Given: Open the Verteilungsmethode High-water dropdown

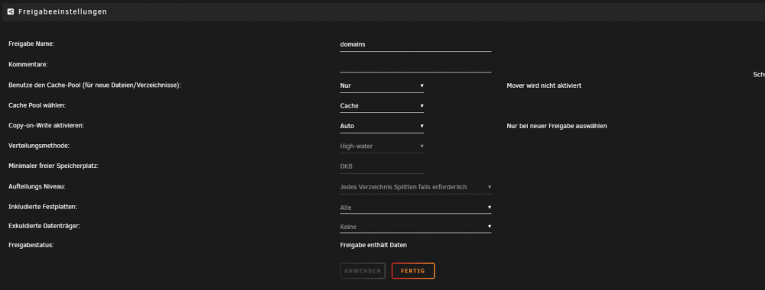Looking at the screenshot, I should [x=382, y=146].
